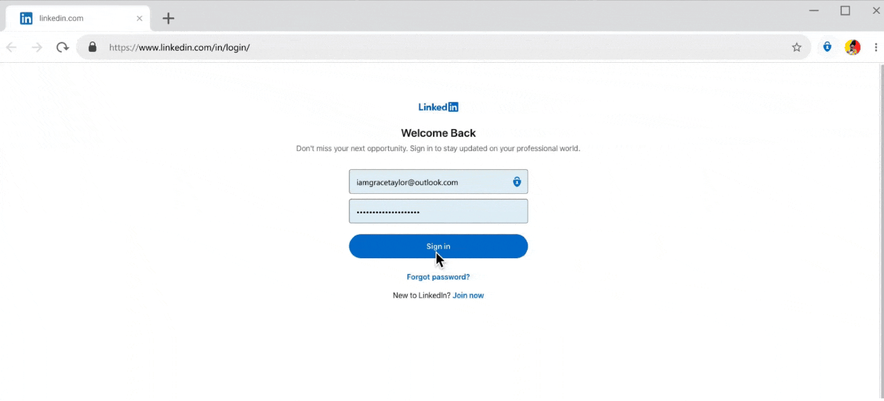Click the back navigation arrow
The image size is (884, 401).
(11, 47)
